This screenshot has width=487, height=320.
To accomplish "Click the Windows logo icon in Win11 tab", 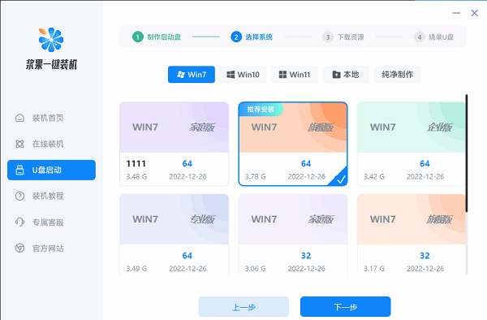I will click(282, 75).
